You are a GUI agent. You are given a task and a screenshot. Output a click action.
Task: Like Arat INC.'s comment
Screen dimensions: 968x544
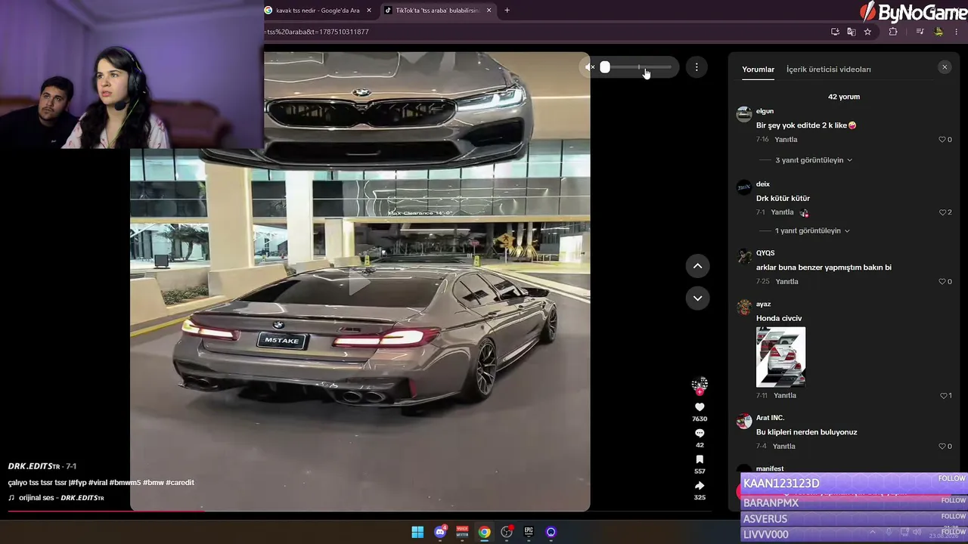click(x=942, y=447)
